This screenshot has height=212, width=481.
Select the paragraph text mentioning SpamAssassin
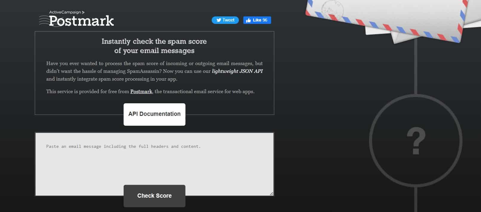[154, 71]
